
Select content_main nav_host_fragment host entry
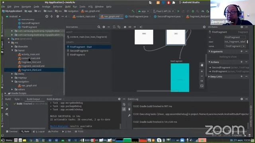click(x=88, y=37)
